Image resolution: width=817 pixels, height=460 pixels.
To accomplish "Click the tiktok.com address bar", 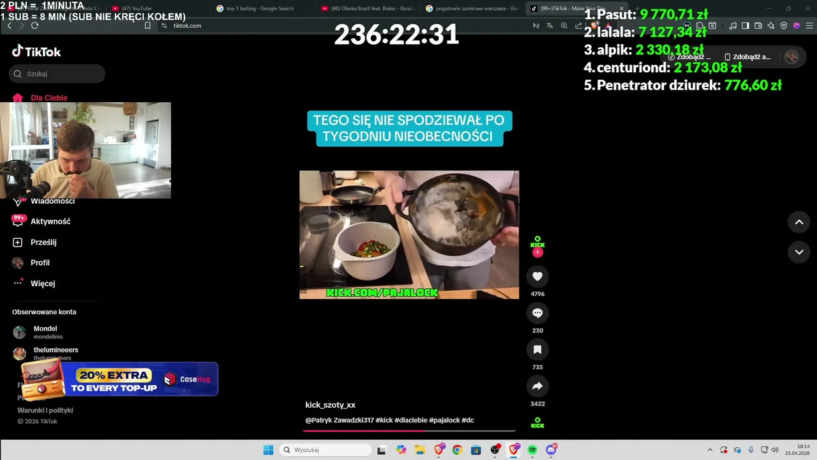I will (x=345, y=26).
